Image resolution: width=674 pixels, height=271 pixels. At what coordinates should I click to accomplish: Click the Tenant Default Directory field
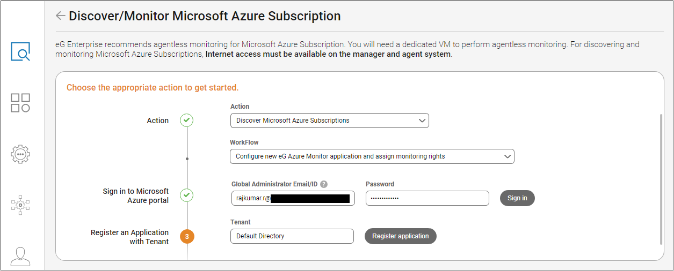(x=292, y=236)
